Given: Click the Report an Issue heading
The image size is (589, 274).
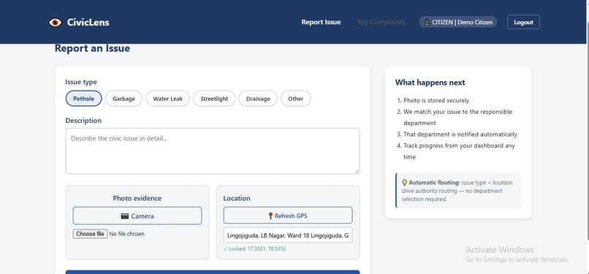Looking at the screenshot, I should (x=92, y=48).
